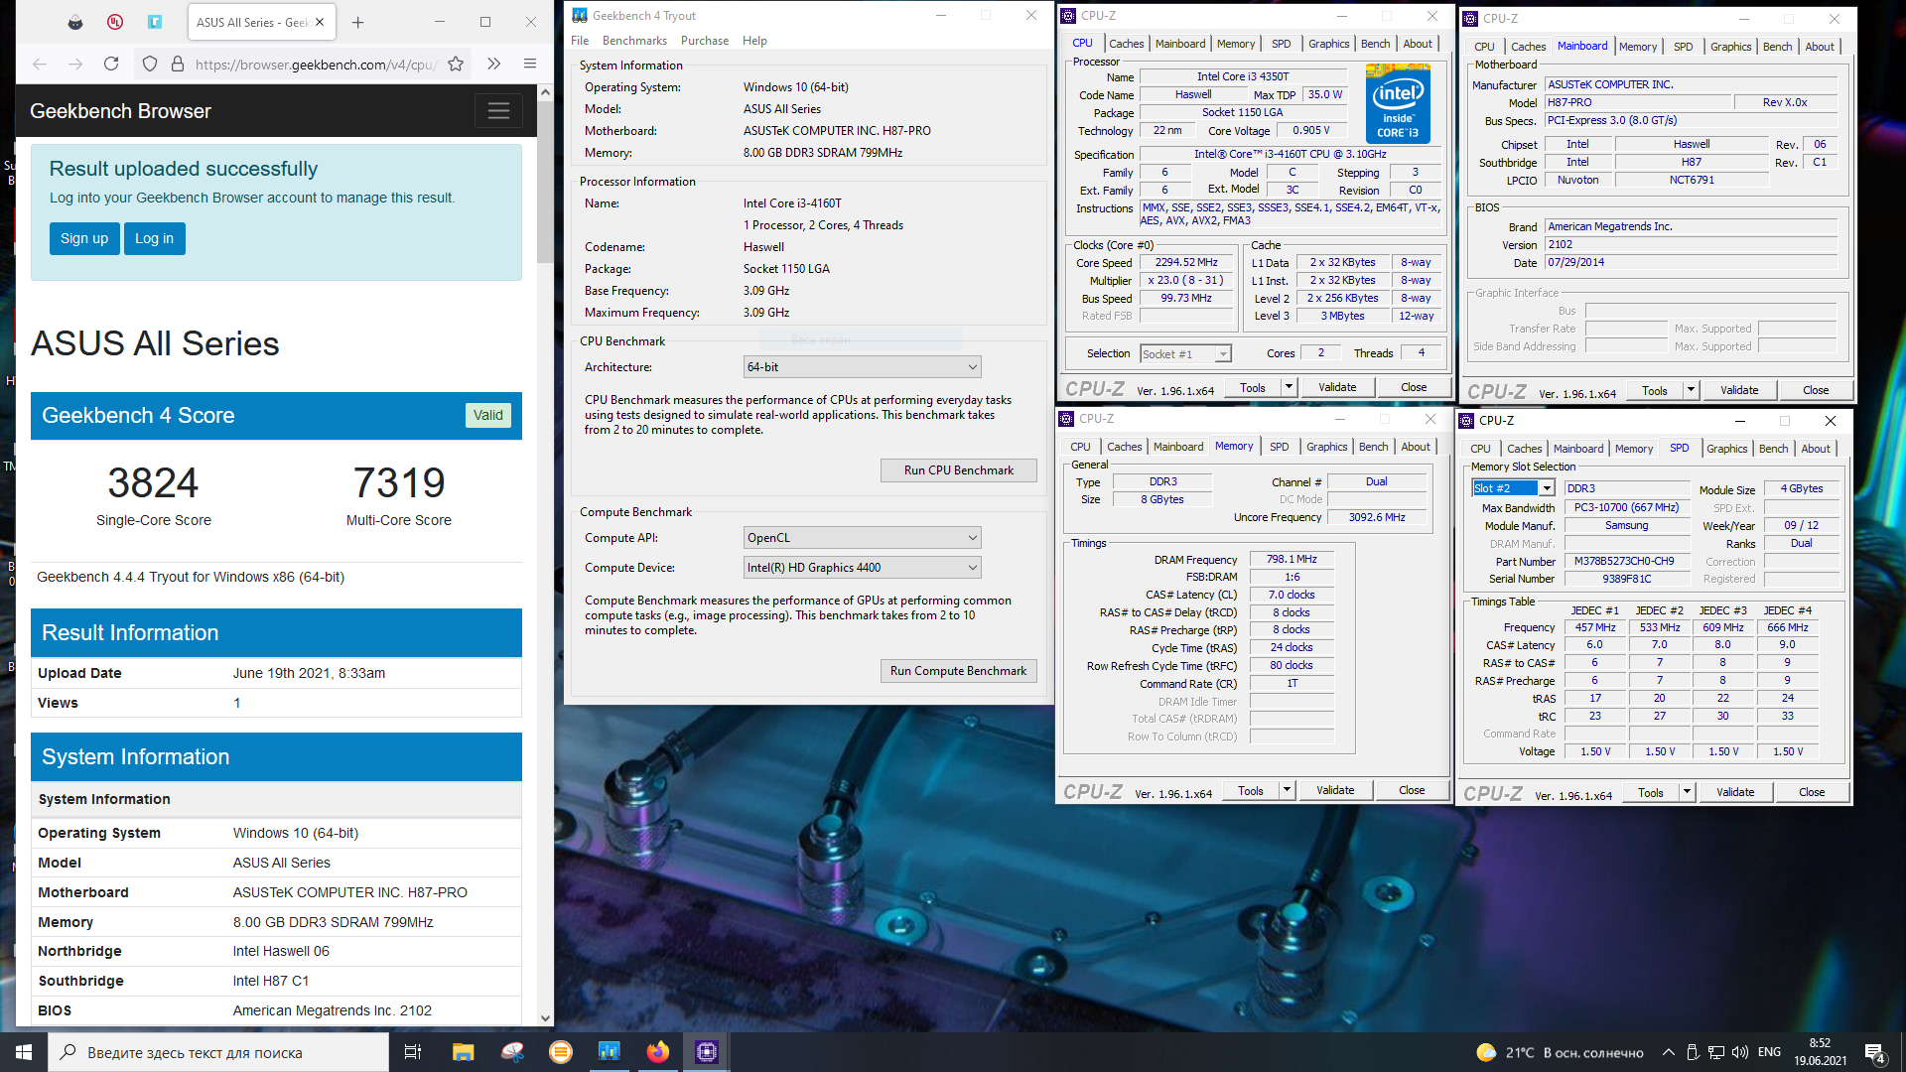Open the toolbar overflow chevrons
This screenshot has height=1072, width=1906.
click(x=493, y=65)
